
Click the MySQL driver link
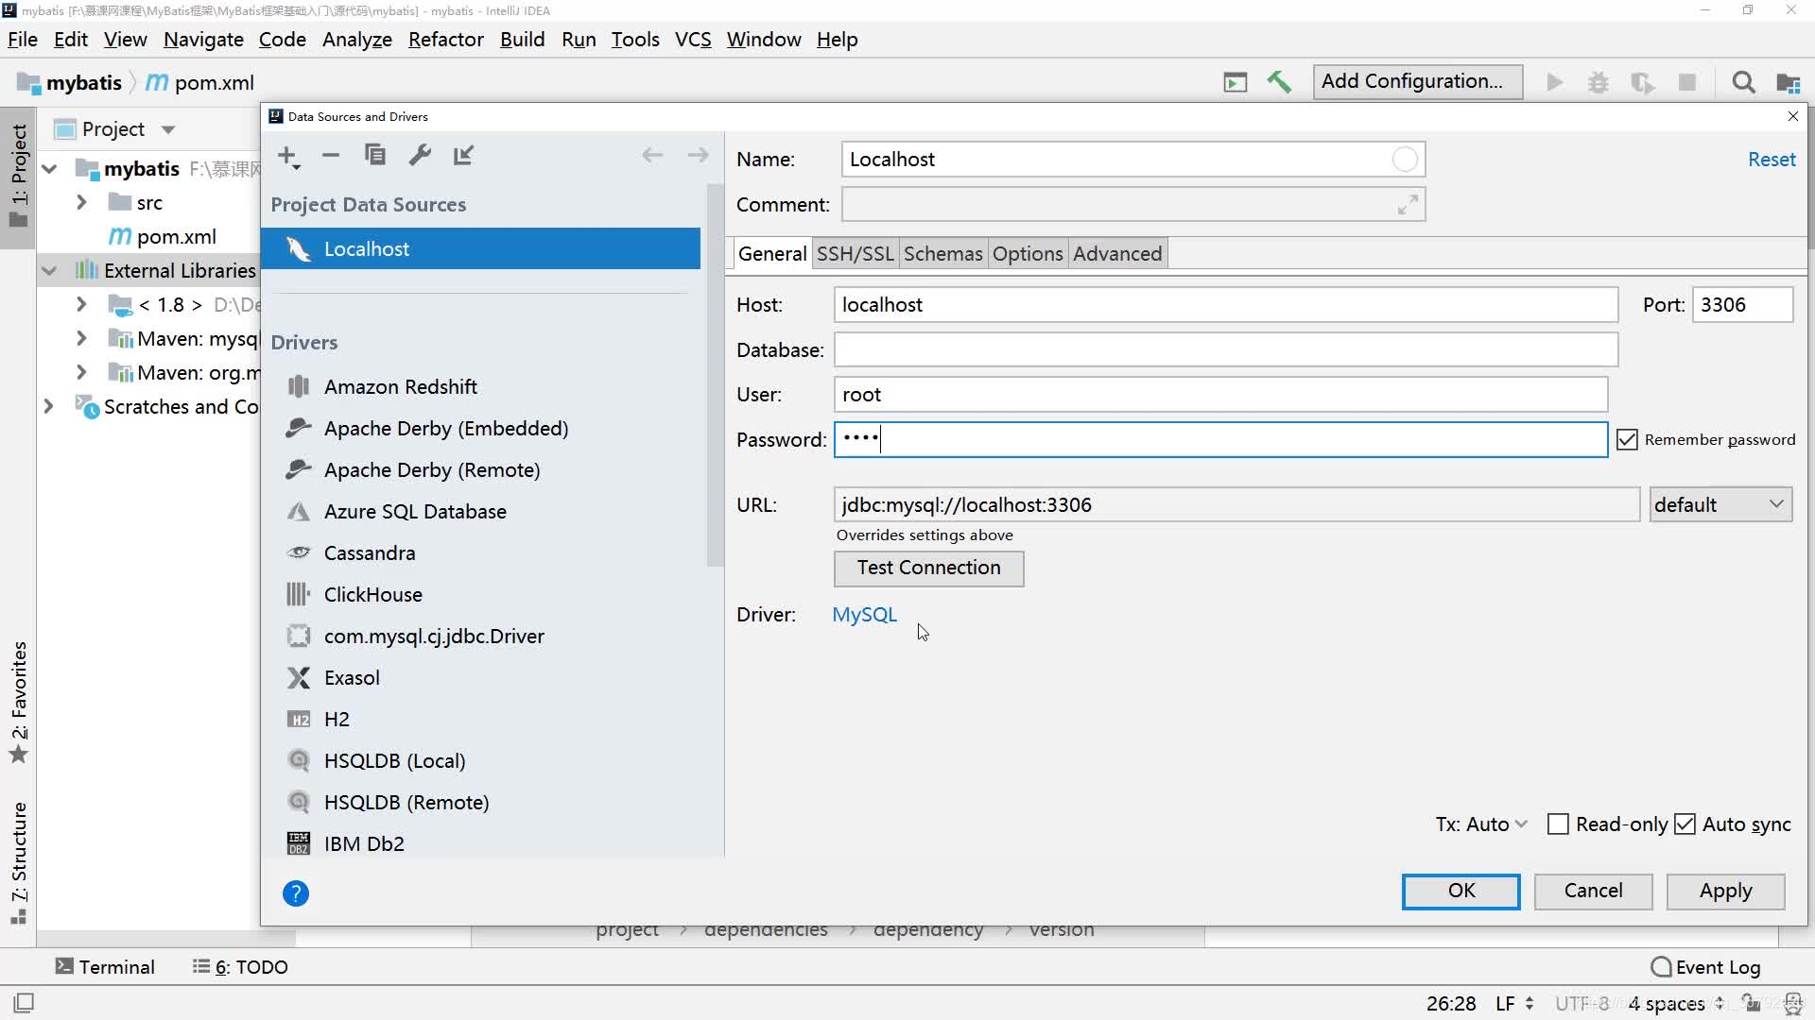click(864, 614)
